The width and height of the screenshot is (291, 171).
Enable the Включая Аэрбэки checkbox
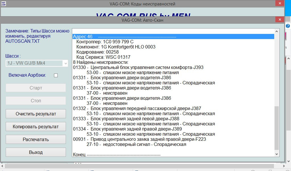pos(56,75)
